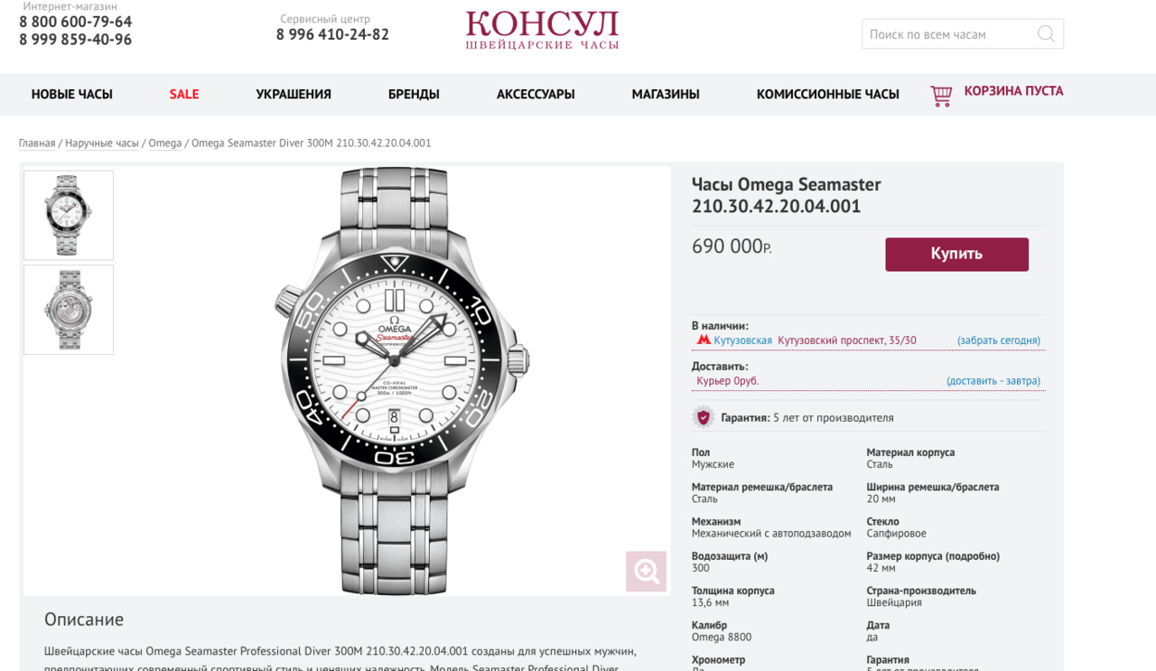This screenshot has height=671, width=1156.
Task: Open the Бренды menu
Action: click(x=414, y=94)
